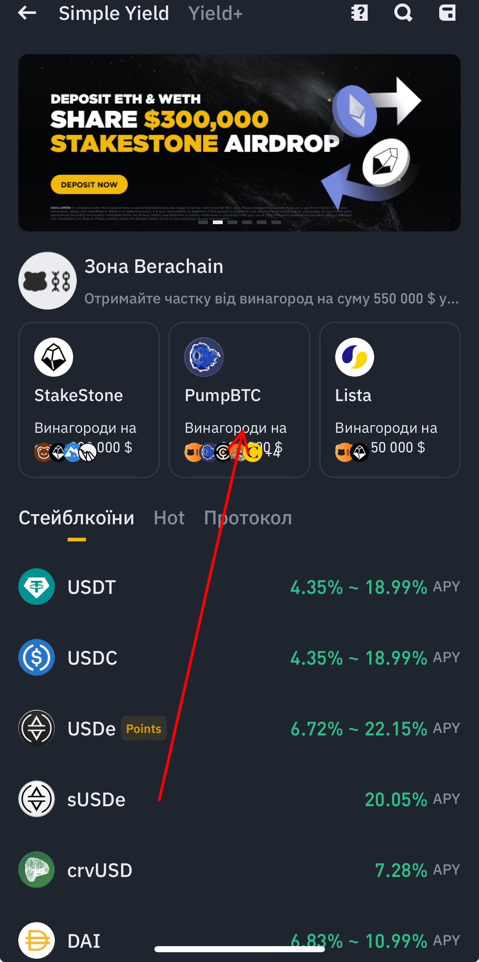Tap the crvUSD coin icon
The image size is (479, 962).
coord(37,870)
